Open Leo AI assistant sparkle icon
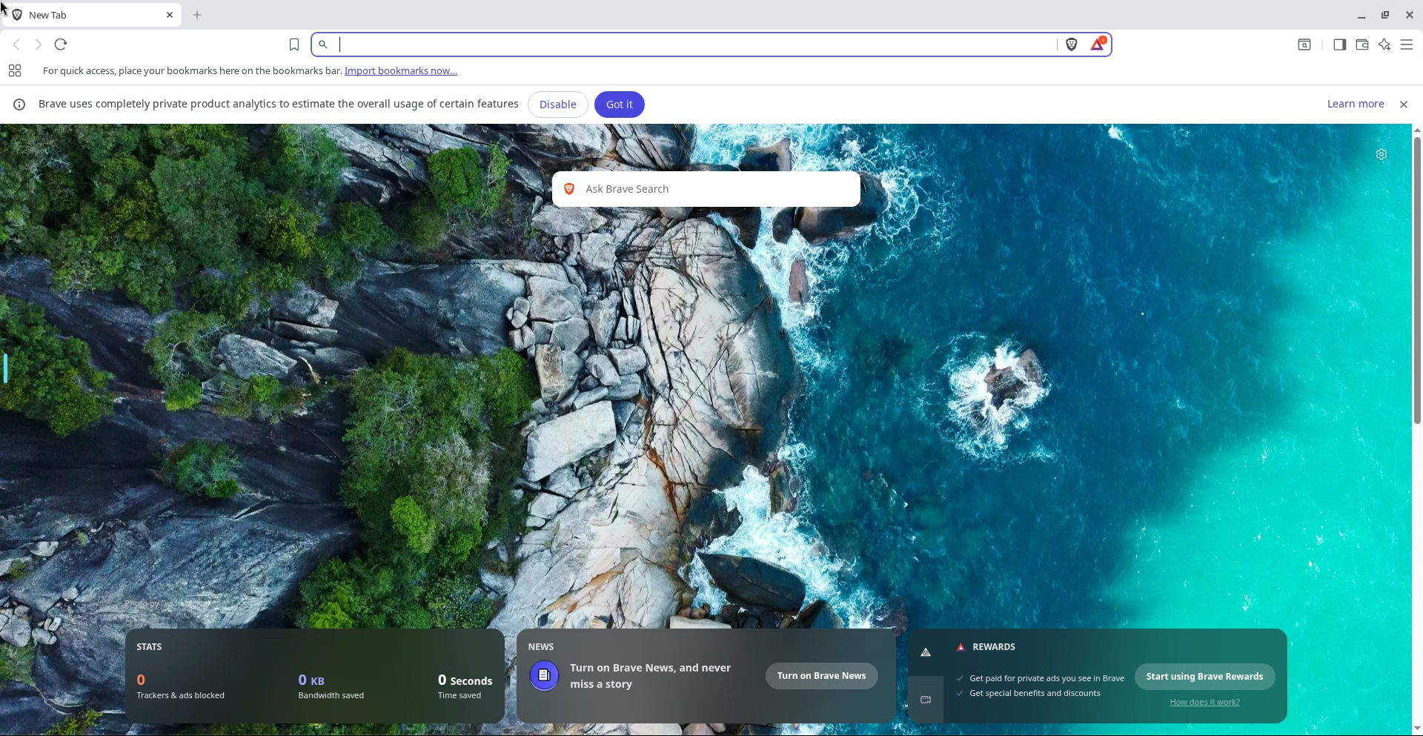 click(x=1384, y=44)
